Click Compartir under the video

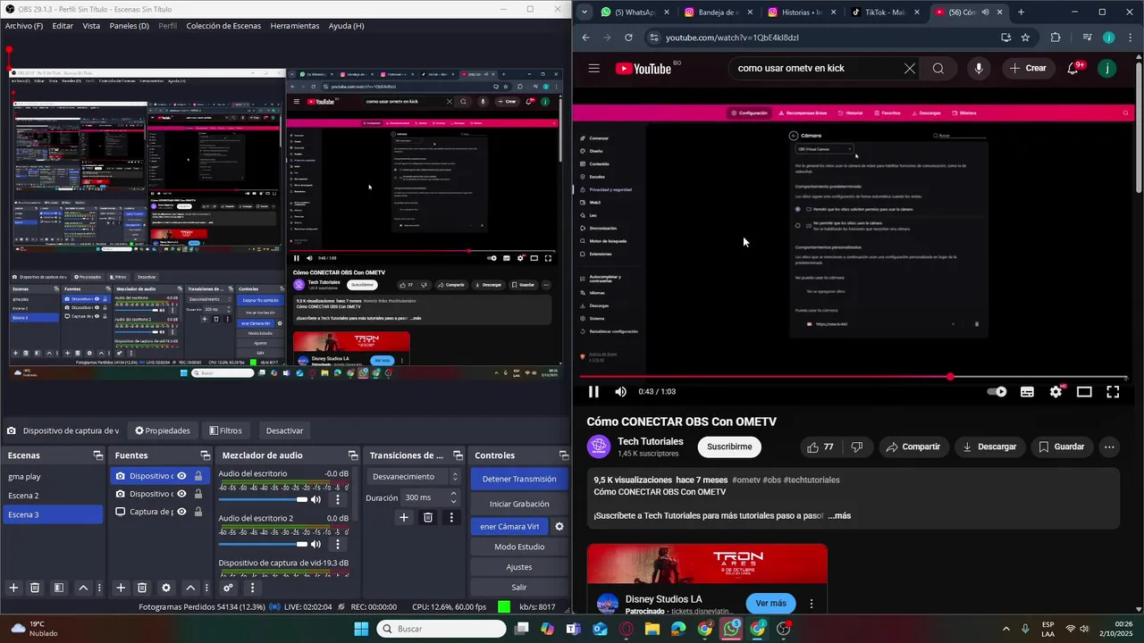pyautogui.click(x=913, y=447)
